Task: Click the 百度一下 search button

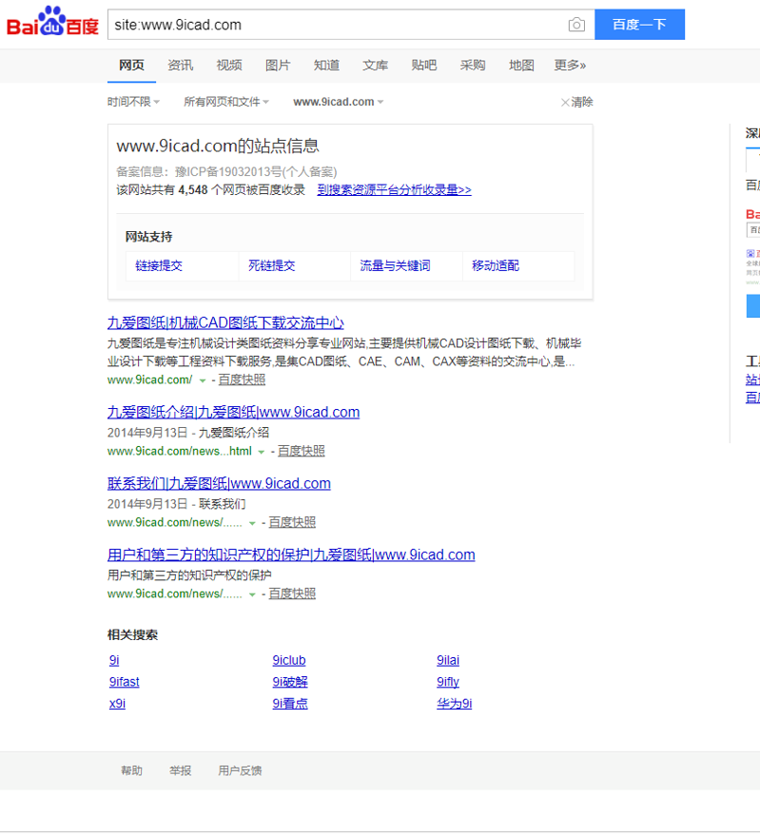Action: coord(639,25)
